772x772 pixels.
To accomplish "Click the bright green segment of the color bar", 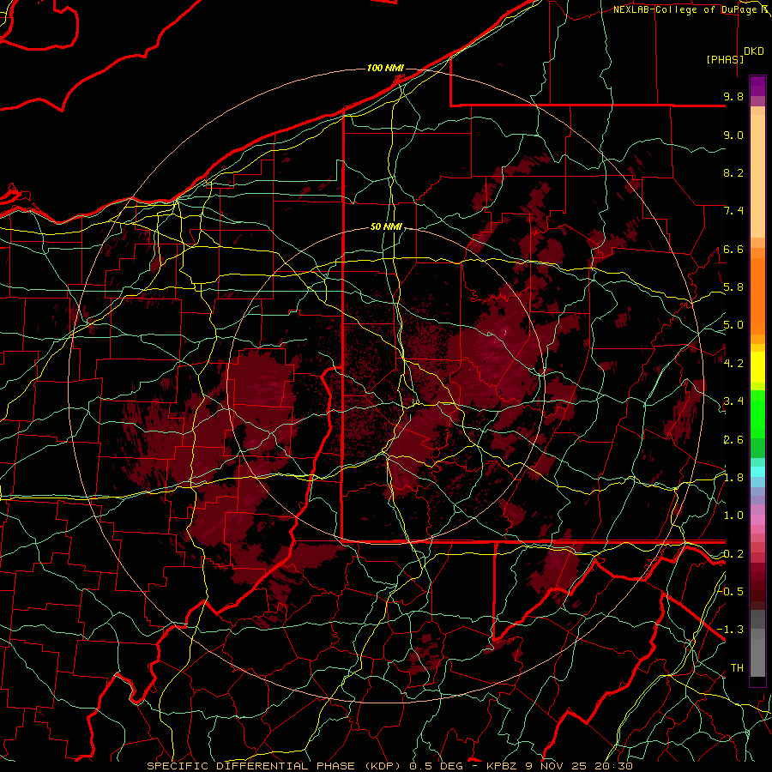I will point(757,414).
